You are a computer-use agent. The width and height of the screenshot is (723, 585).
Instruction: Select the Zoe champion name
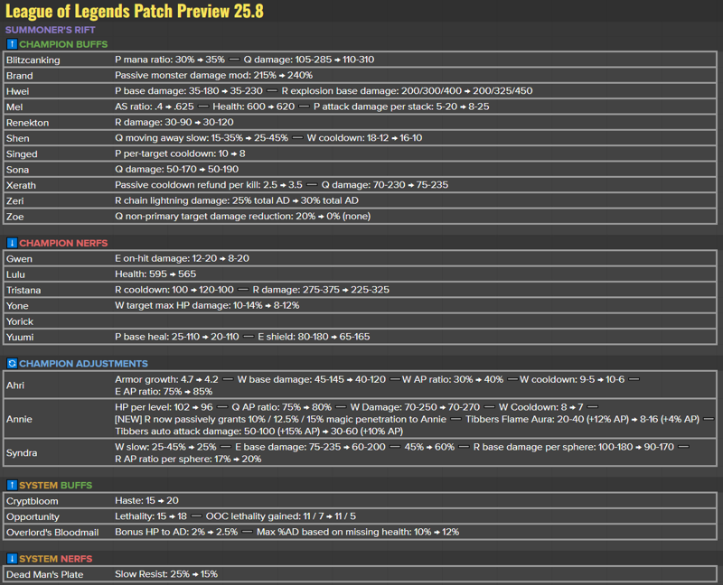(x=14, y=217)
